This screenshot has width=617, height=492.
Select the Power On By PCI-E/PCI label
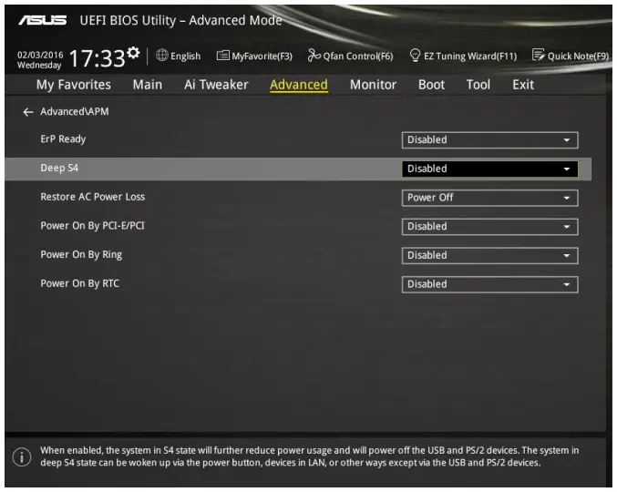[x=92, y=226]
